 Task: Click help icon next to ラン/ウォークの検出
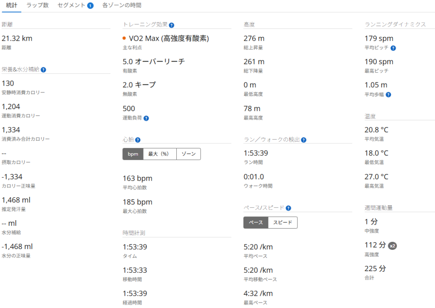tap(304, 140)
